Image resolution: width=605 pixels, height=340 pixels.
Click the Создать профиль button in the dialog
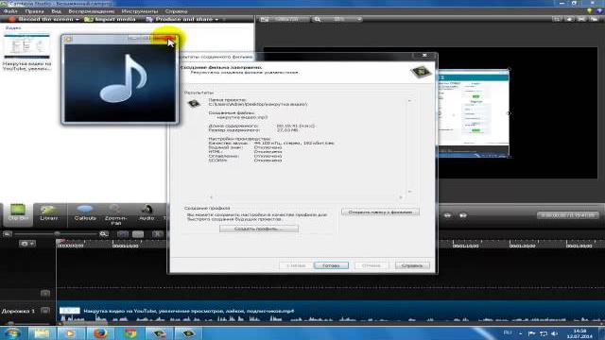tap(258, 229)
